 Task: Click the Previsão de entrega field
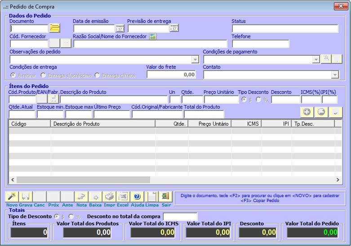(149, 28)
